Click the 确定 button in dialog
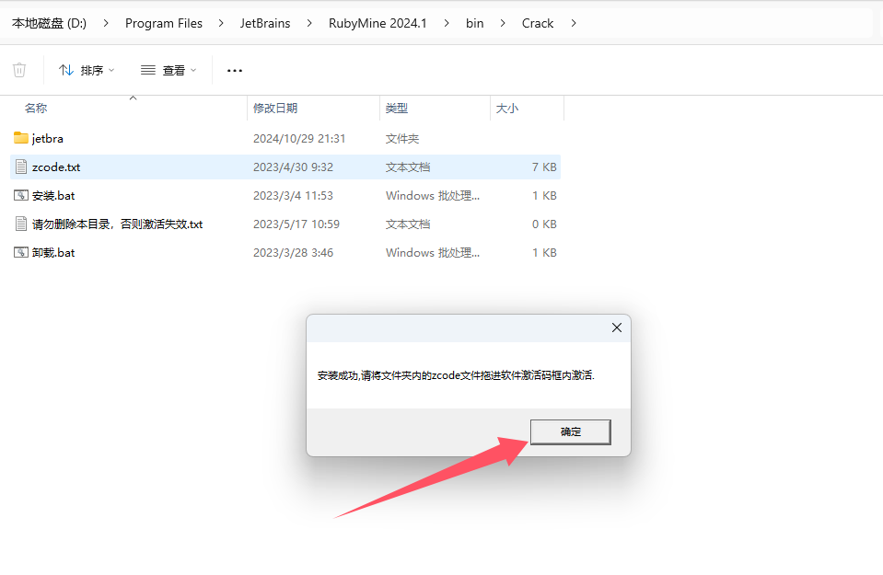 click(x=571, y=431)
